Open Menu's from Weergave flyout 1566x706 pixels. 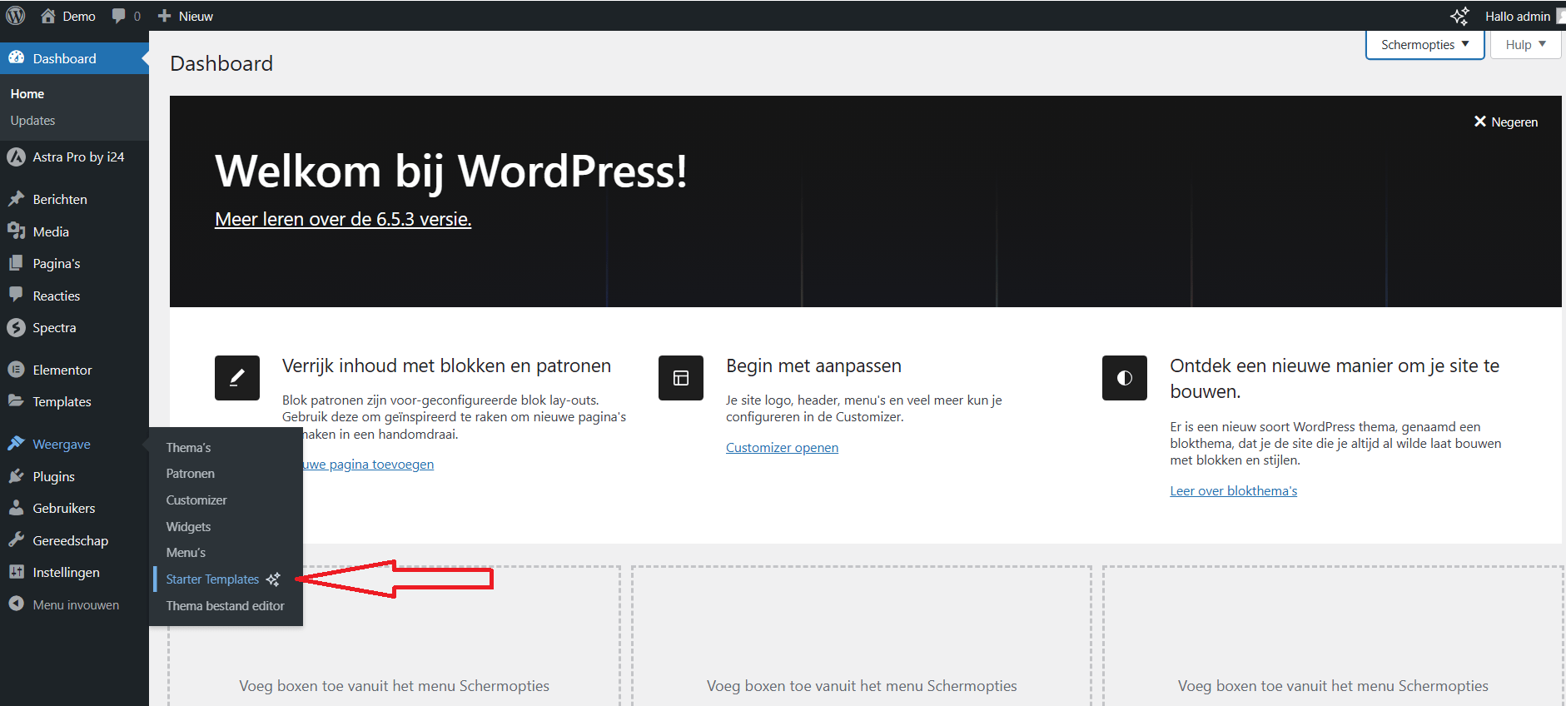pos(186,552)
